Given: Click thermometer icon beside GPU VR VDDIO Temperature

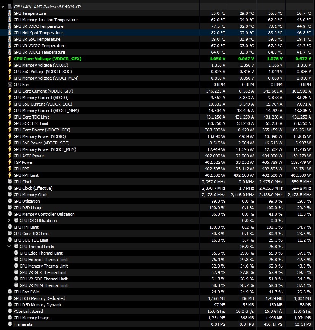Looking at the screenshot, I should 10,46.
